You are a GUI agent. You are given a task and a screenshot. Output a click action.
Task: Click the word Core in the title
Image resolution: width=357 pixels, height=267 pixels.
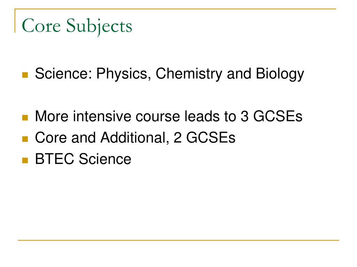click(41, 26)
